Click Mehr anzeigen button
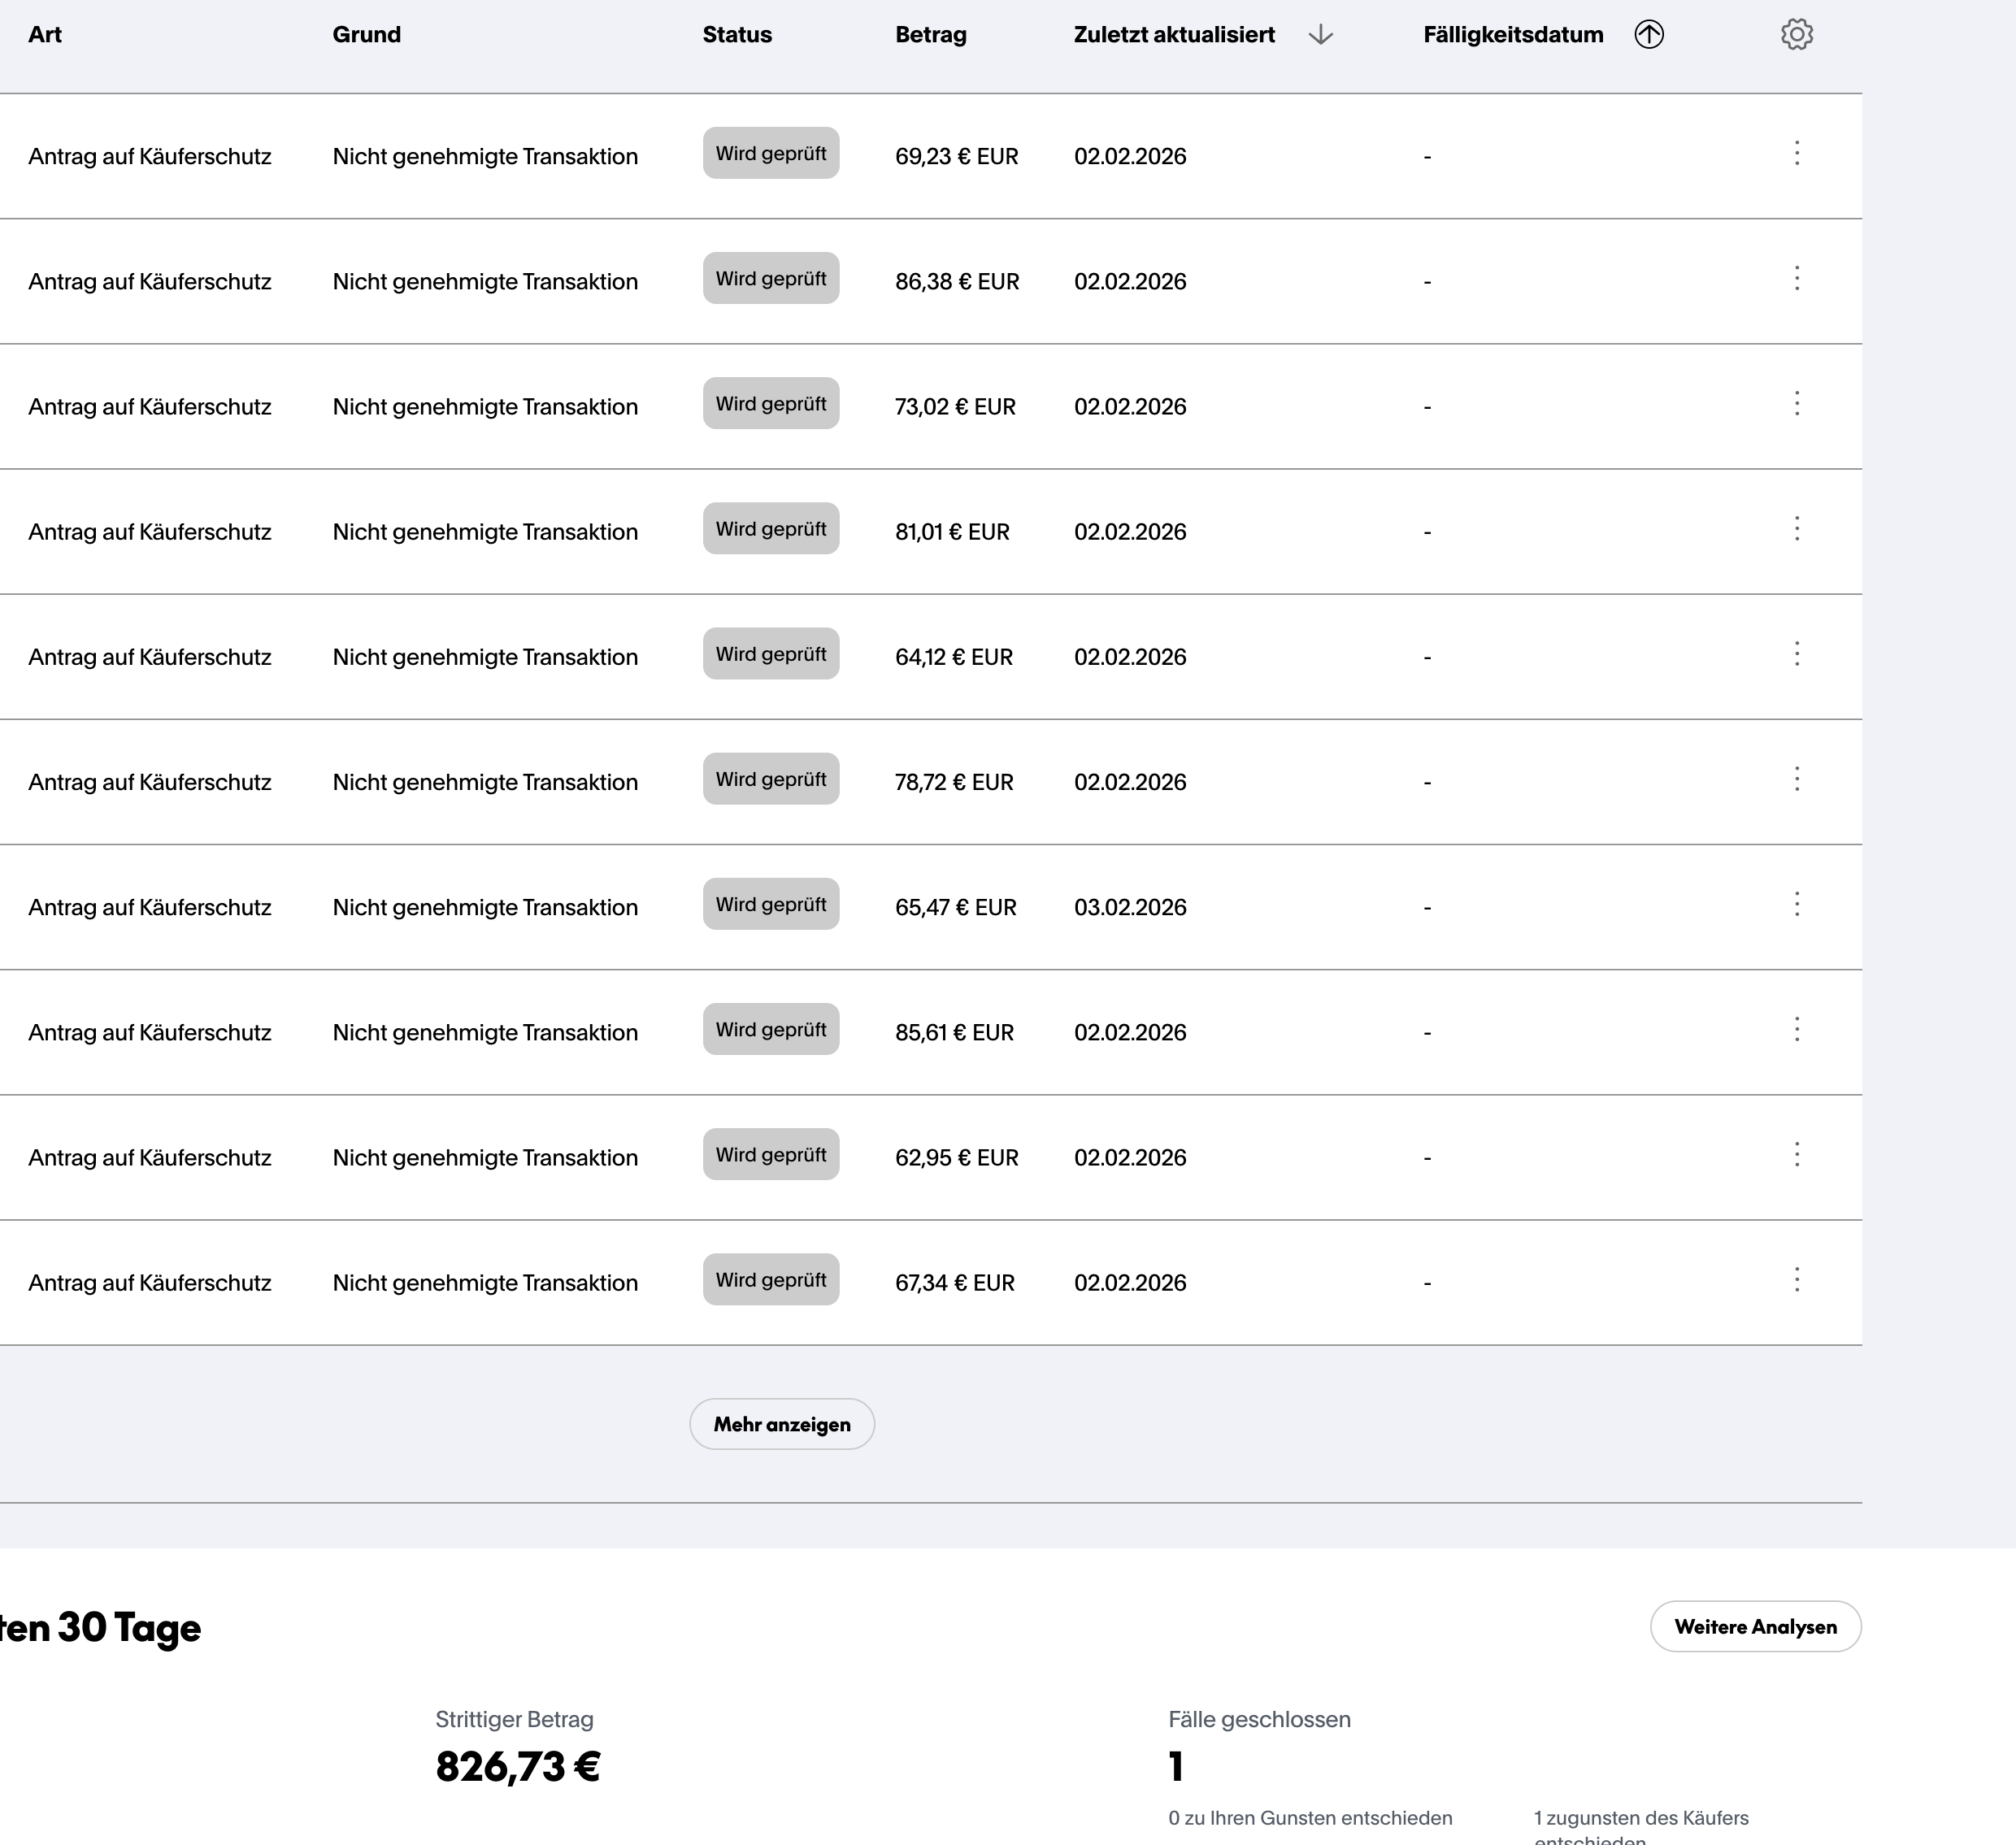Screen dimensions: 2016x1845 pyautogui.click(x=781, y=1424)
